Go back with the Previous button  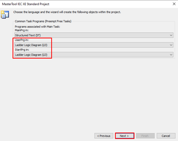coord(104,136)
